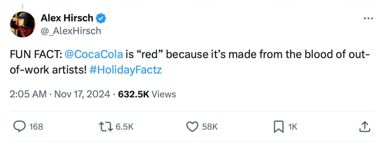Click the 58K likes count
The height and width of the screenshot is (149, 385).
pos(210,127)
